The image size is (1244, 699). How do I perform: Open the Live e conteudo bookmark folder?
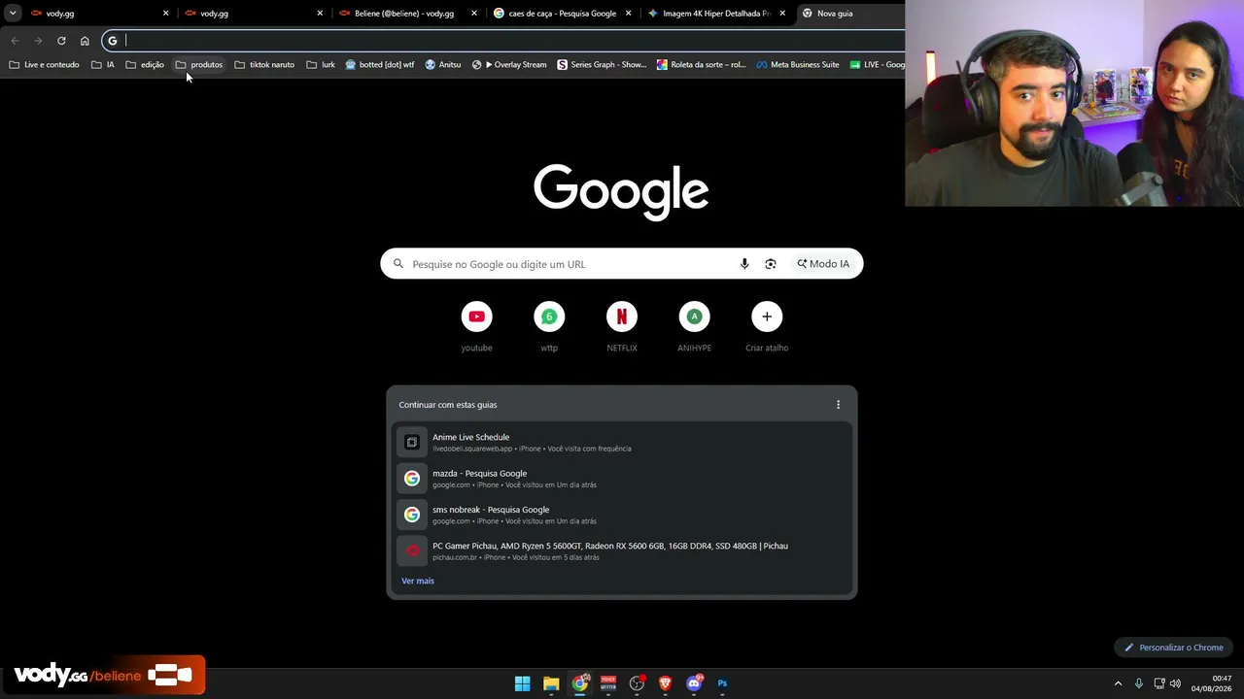point(45,65)
